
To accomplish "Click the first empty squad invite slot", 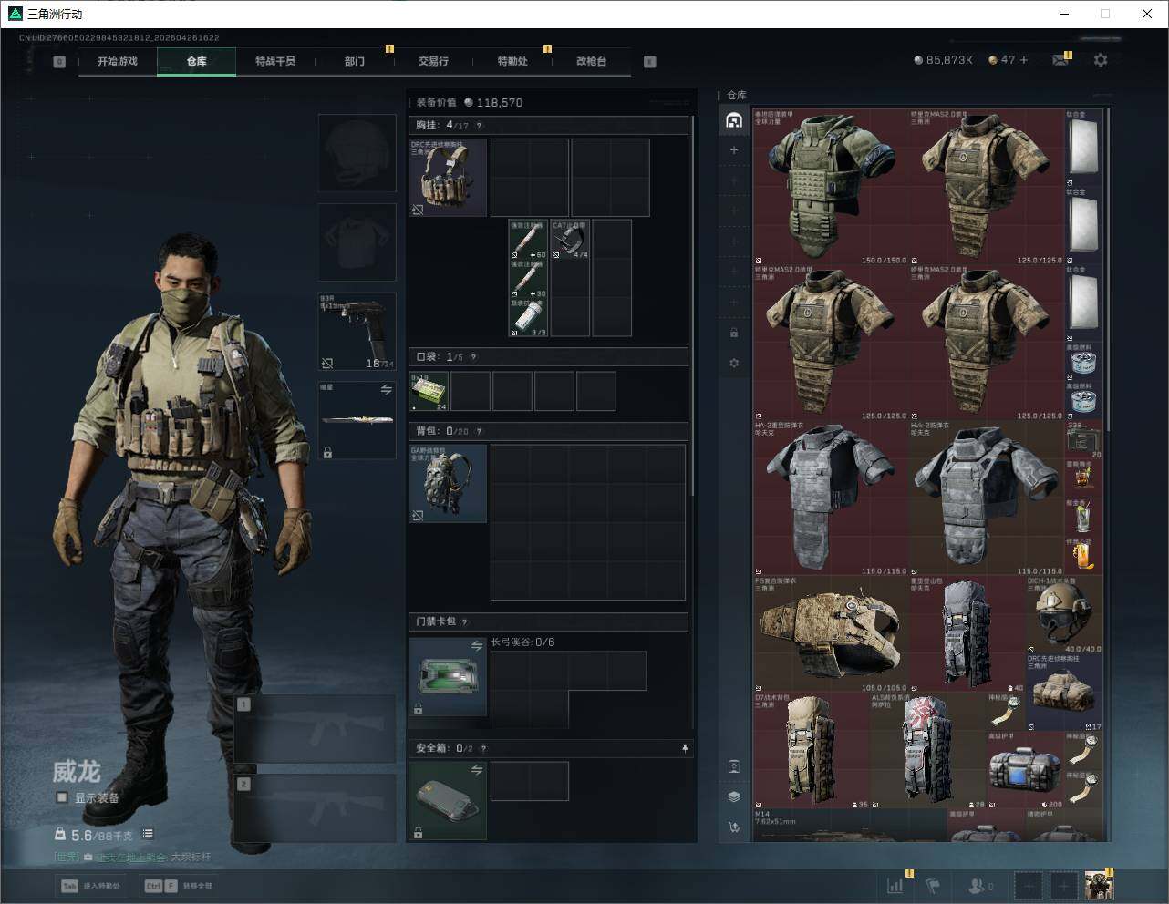I will click(1029, 885).
